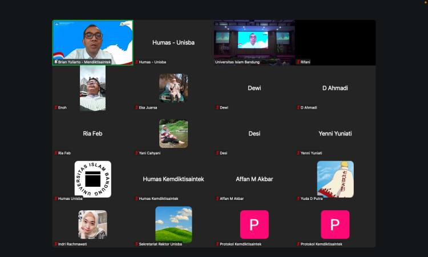
Task: Click muted mic icon next to Humas Unisba logo label
Action: pyautogui.click(x=56, y=199)
